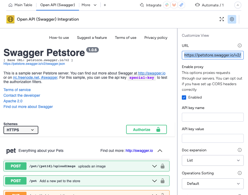Click the Operations Sorting info icon
Image resolution: width=248 pixels, height=195 pixels.
(x=240, y=173)
